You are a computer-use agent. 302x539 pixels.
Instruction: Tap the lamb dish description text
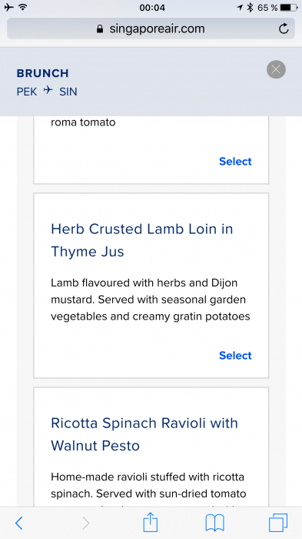click(x=151, y=300)
